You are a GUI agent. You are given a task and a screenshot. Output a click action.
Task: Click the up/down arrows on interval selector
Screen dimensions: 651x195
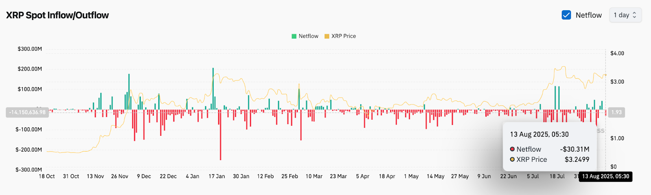[634, 15]
